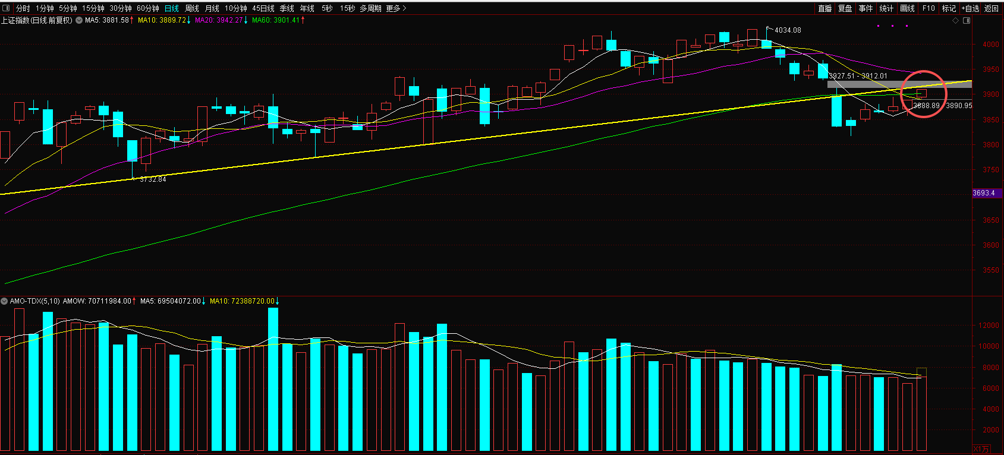Expand the main chart indicator dropdown arrow
Viewport: 1004px width, 455px height.
[79, 20]
